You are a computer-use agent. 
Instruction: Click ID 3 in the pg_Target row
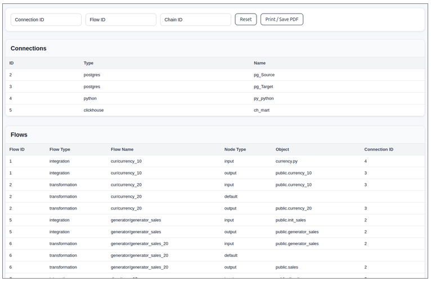[x=11, y=87]
